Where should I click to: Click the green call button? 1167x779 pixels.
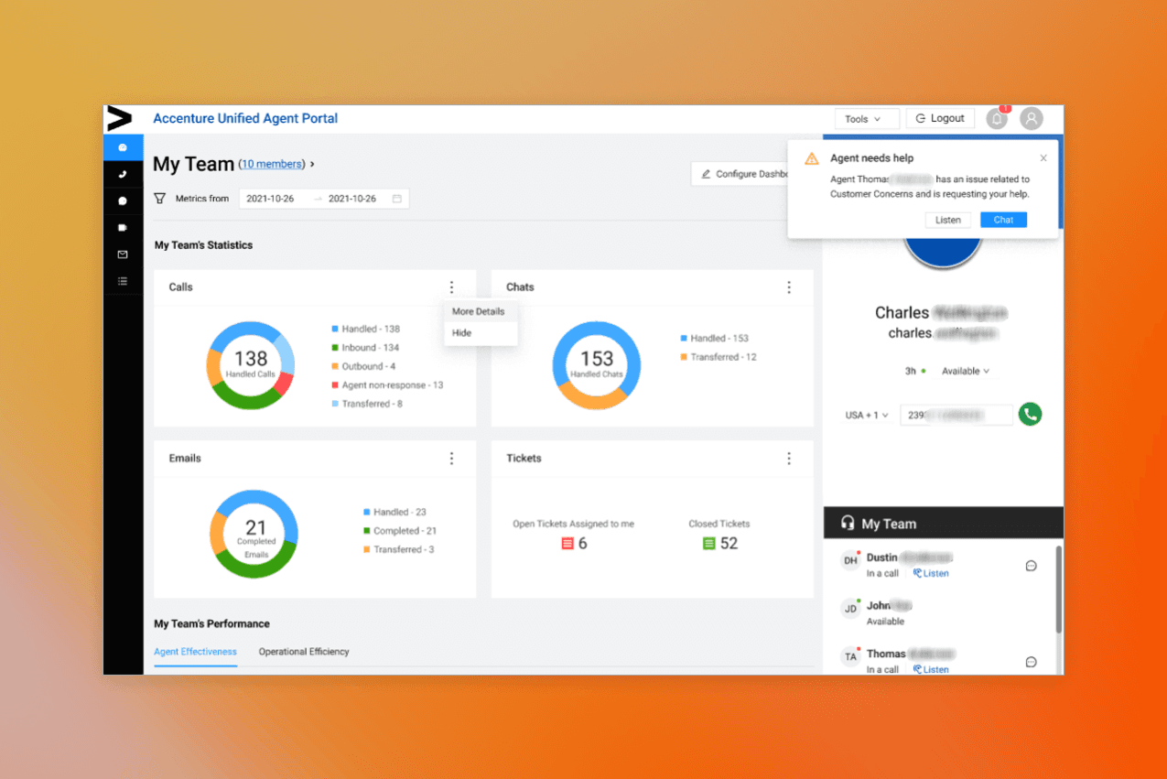point(1031,415)
